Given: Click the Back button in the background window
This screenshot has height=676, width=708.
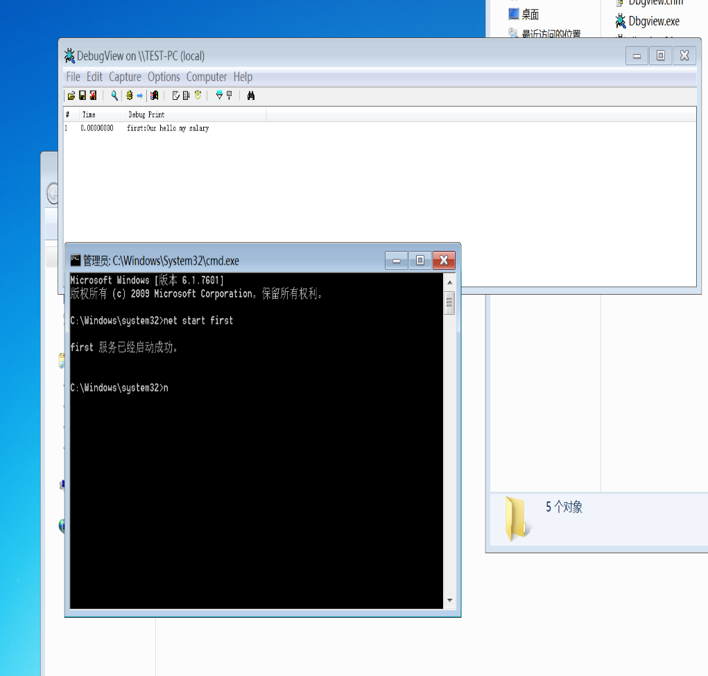Looking at the screenshot, I should (x=53, y=193).
